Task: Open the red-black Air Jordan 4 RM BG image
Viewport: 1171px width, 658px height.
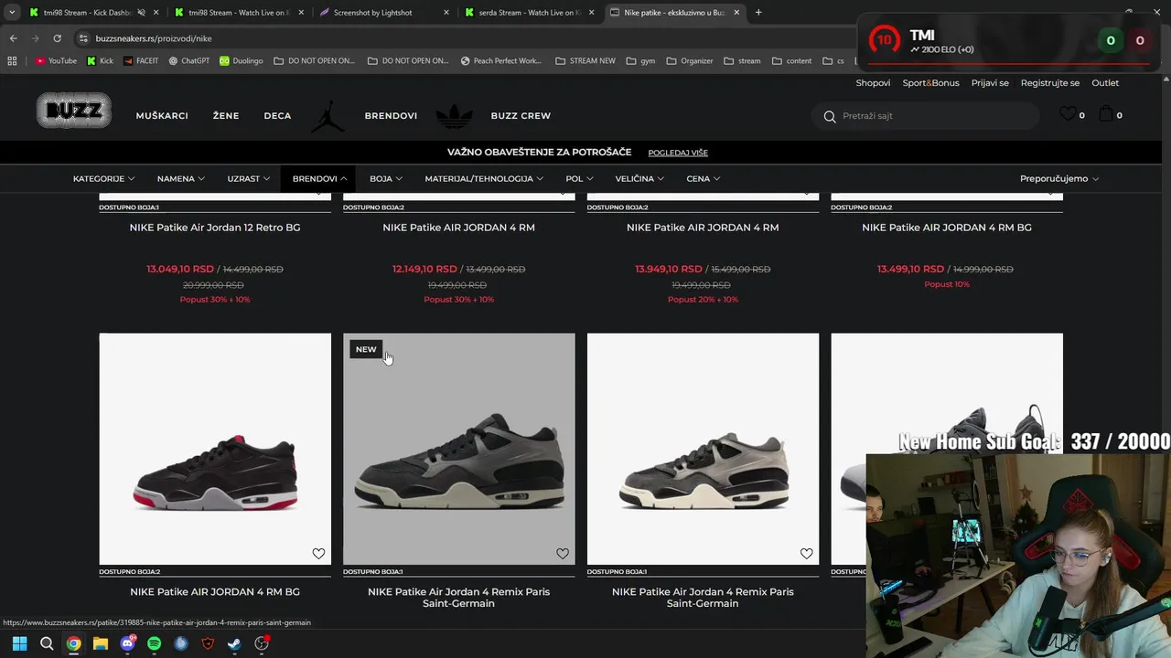Action: click(x=215, y=449)
